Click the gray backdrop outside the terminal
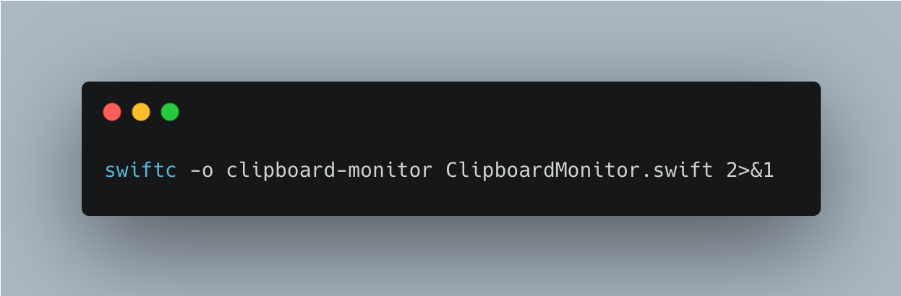 448,40
